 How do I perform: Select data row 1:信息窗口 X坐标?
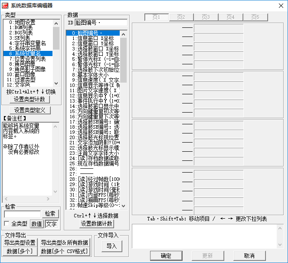tap(93, 38)
